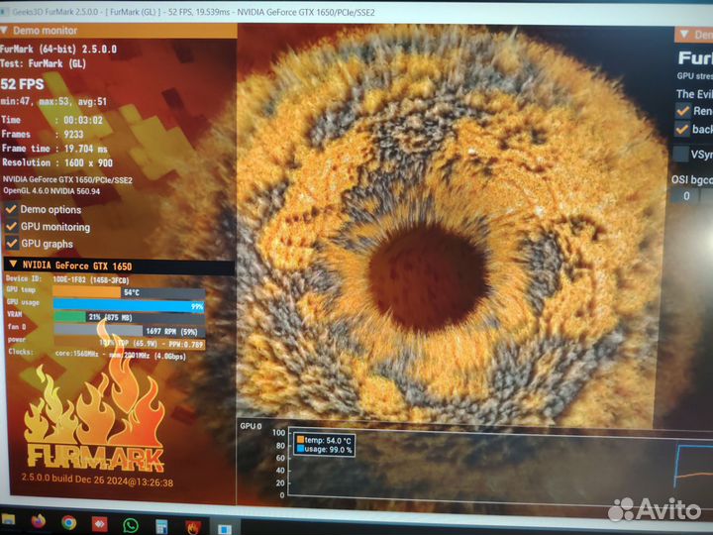Click the OSI bgcolor value field
713x535 pixels.
pyautogui.click(x=685, y=196)
